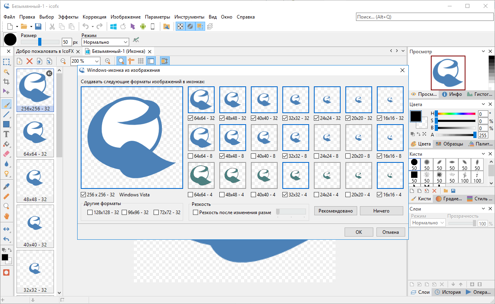495x304 pixels.
Task: Click the zoom out magnifier icon
Action: click(x=63, y=61)
